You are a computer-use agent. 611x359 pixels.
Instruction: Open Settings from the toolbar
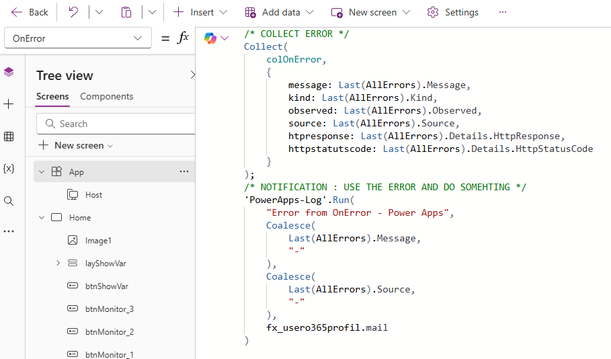[x=452, y=13]
